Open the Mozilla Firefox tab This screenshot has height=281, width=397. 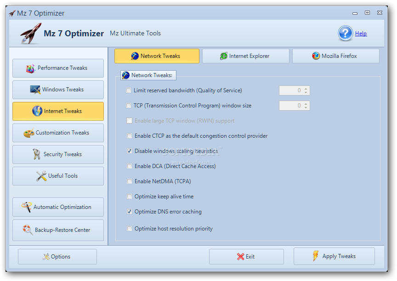pyautogui.click(x=336, y=56)
